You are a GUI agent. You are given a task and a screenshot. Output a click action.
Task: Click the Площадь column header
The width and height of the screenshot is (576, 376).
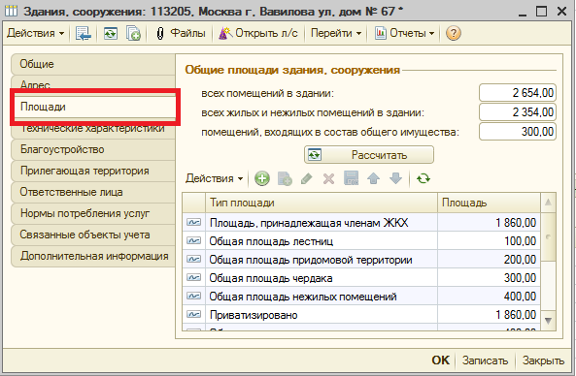tap(489, 203)
